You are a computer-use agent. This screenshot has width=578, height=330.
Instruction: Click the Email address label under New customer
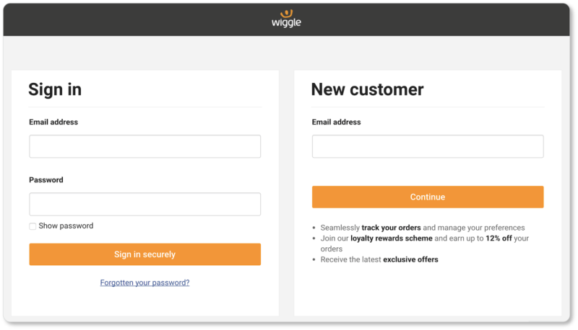(x=337, y=122)
